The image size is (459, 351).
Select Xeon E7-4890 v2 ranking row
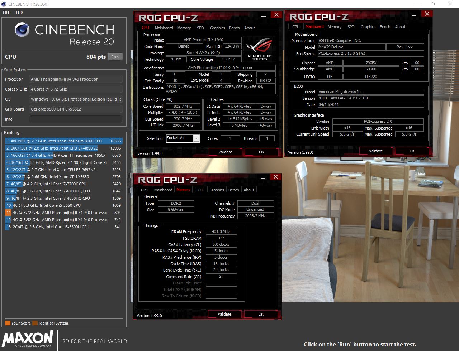point(63,148)
